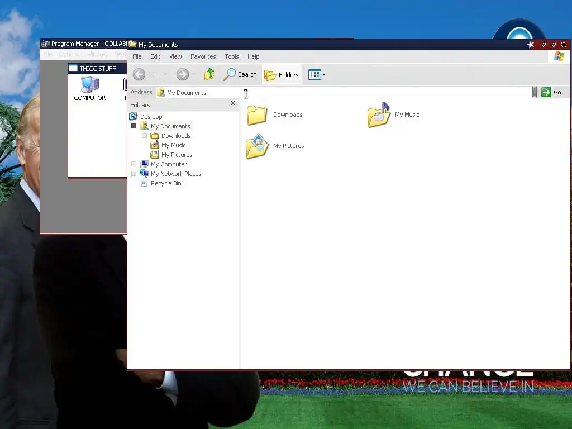
Task: Select My Music in the folder tree
Action: pos(173,145)
